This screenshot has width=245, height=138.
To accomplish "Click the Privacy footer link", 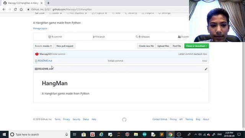I will [x=66, y=119].
